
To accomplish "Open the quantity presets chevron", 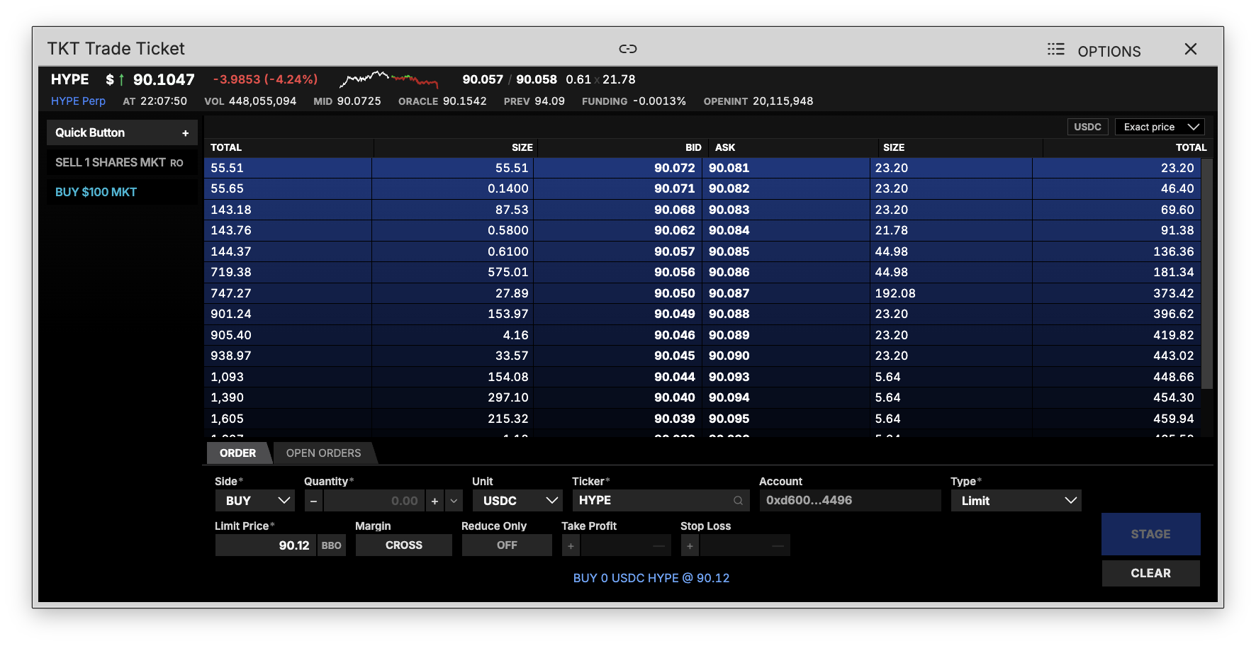I will (454, 501).
